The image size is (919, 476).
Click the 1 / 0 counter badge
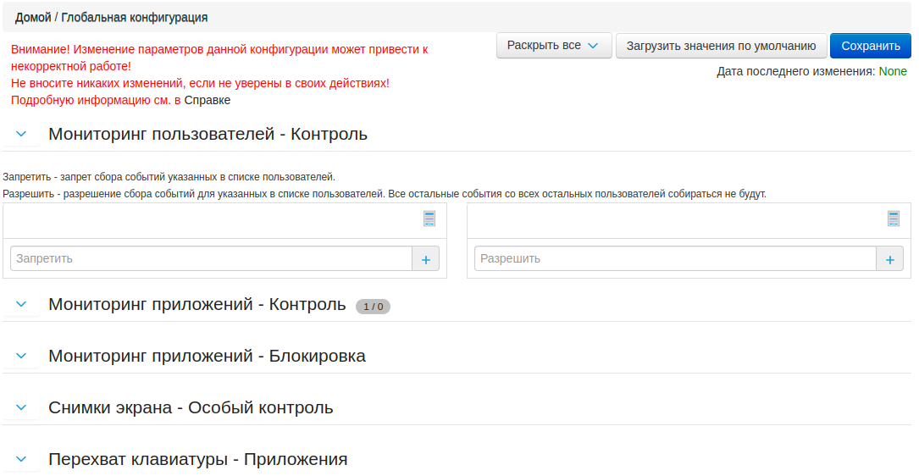click(x=373, y=307)
